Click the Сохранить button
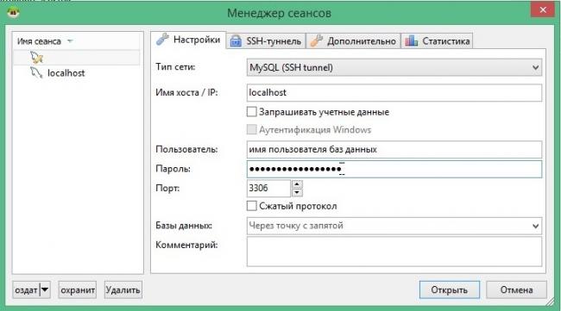Image resolution: width=561 pixels, height=311 pixels. [78, 289]
